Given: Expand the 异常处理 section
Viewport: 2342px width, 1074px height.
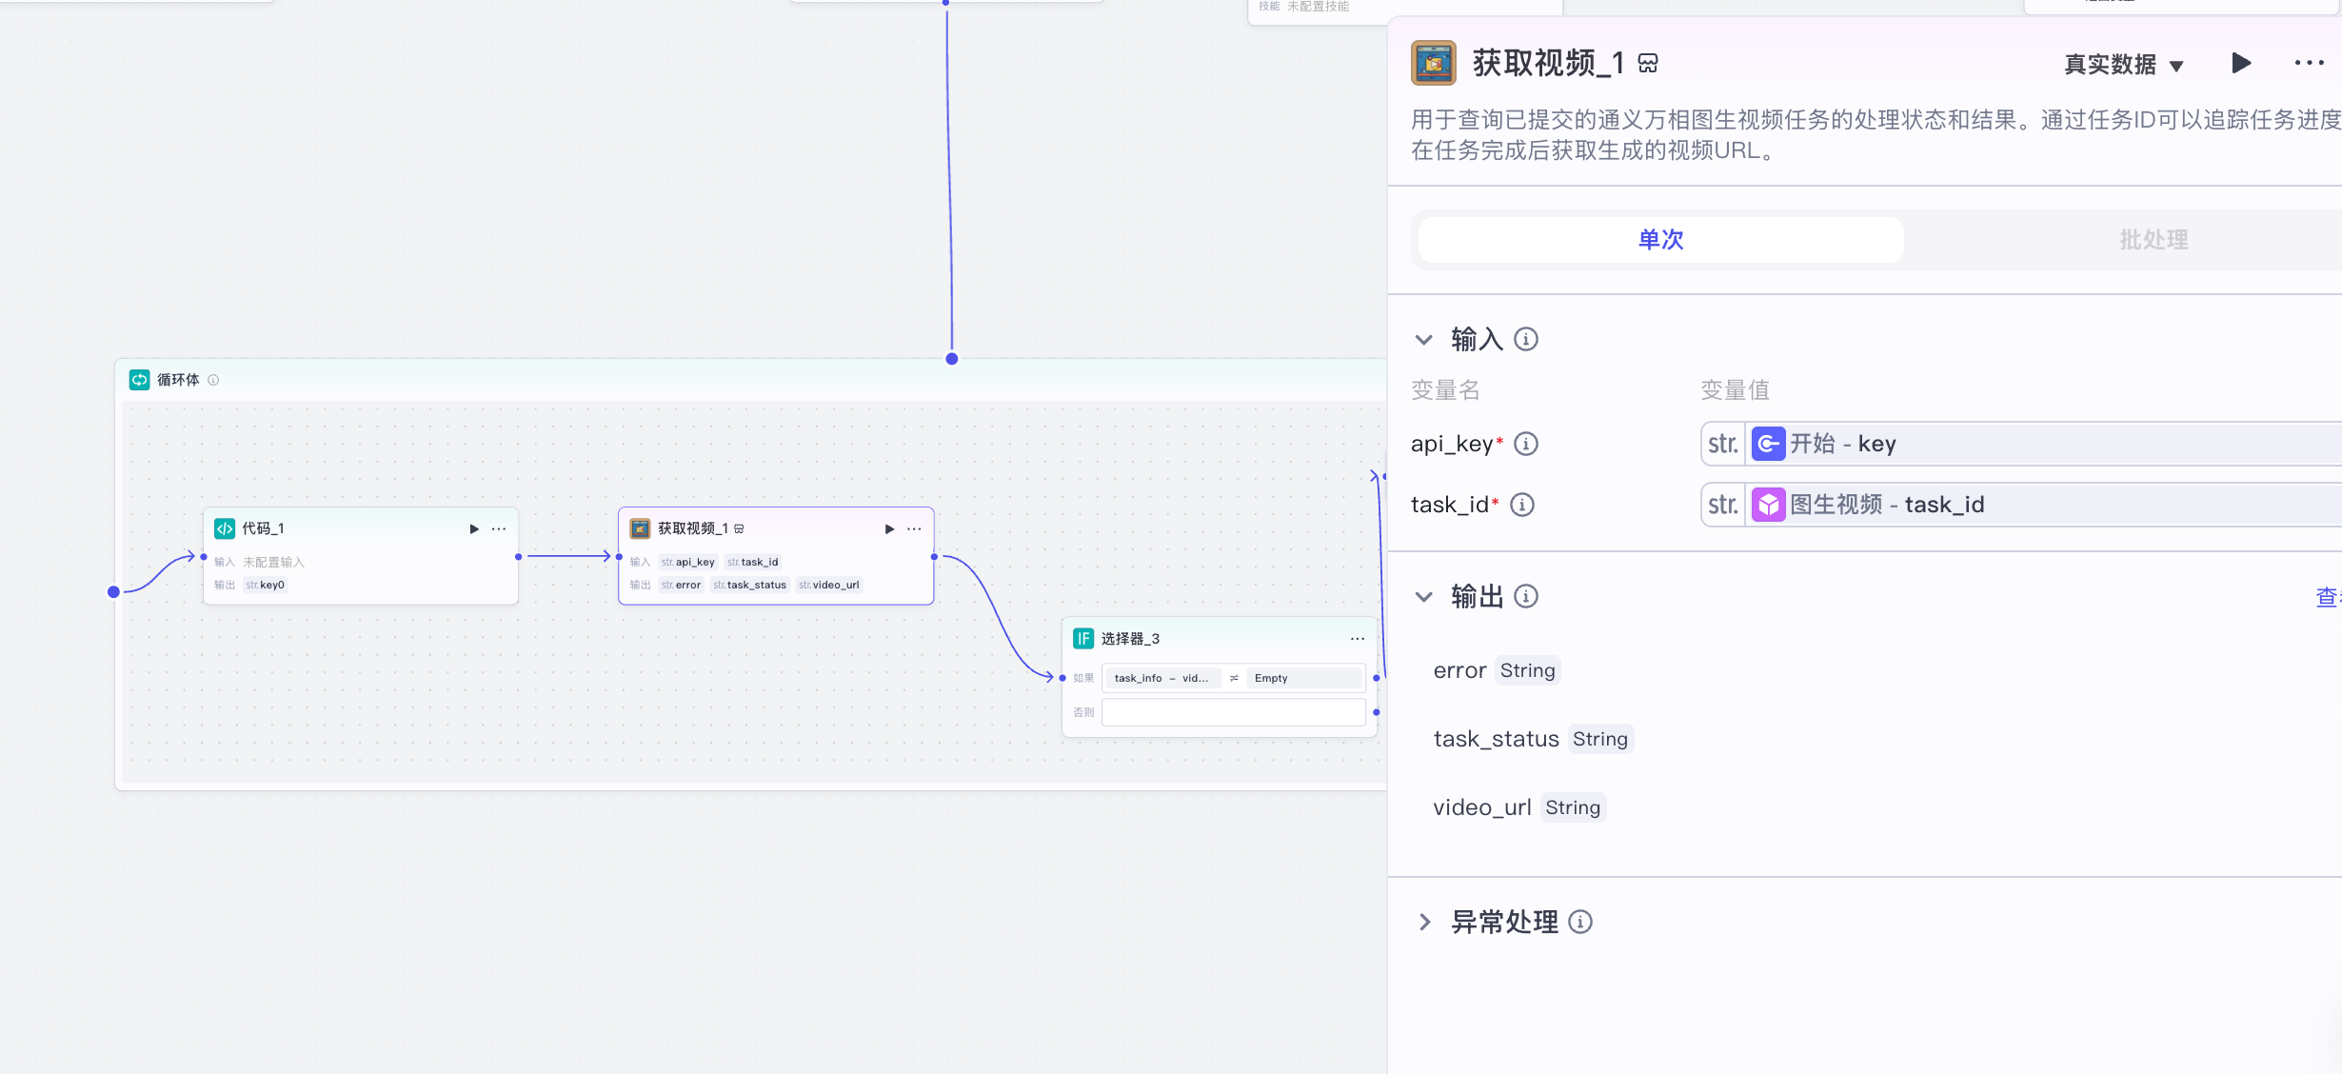Looking at the screenshot, I should tap(1424, 922).
